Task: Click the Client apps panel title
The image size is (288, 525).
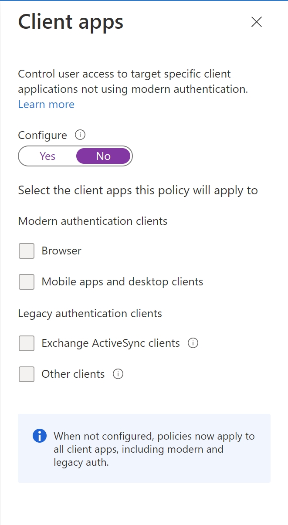Action: 70,22
